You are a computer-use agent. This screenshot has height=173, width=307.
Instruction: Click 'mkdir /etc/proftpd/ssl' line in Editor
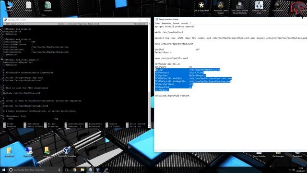[169, 32]
